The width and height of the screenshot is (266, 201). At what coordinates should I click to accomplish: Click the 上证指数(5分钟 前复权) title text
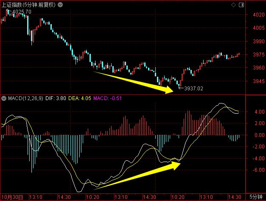point(28,4)
